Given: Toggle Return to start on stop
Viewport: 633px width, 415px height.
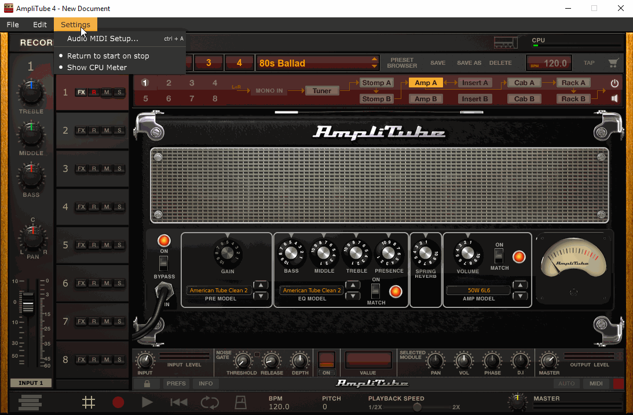Looking at the screenshot, I should pos(108,56).
